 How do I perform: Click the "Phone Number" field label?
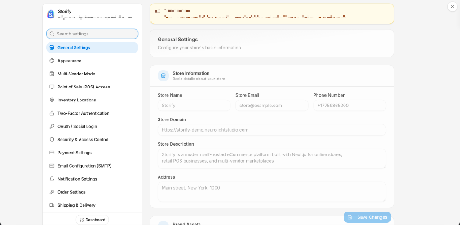tap(329, 95)
